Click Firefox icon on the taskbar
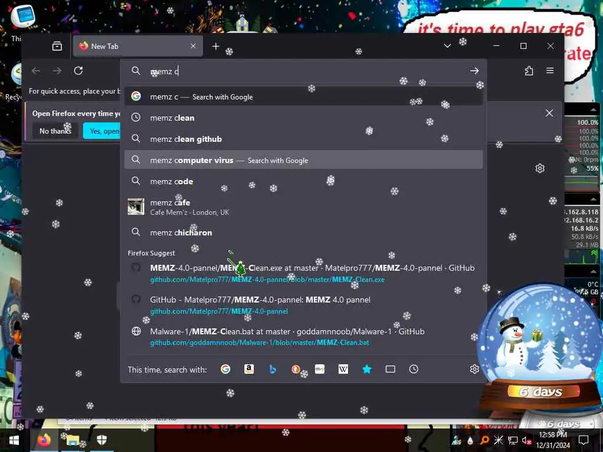The width and height of the screenshot is (603, 452). pos(44,440)
